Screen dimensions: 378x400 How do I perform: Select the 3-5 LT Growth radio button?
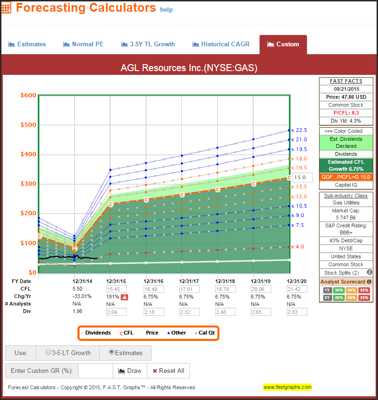pyautogui.click(x=48, y=353)
